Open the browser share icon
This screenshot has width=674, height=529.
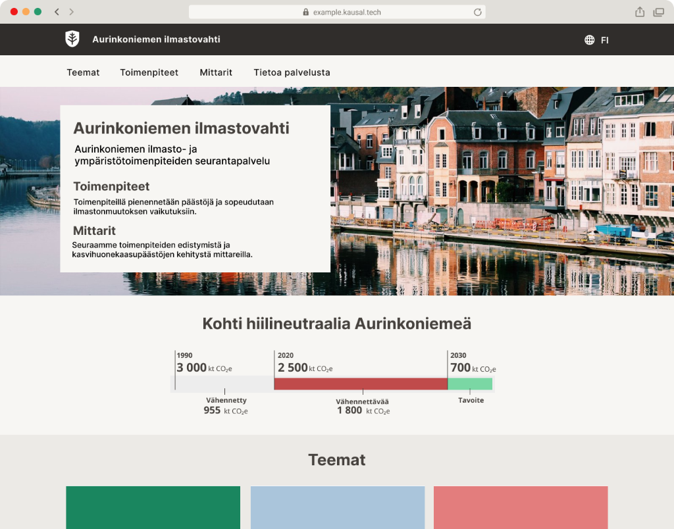640,12
